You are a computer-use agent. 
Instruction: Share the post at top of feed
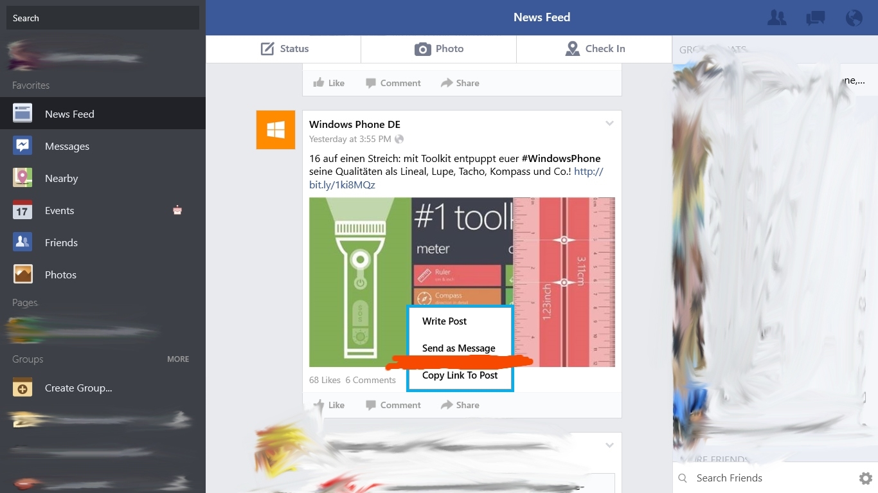tap(460, 83)
